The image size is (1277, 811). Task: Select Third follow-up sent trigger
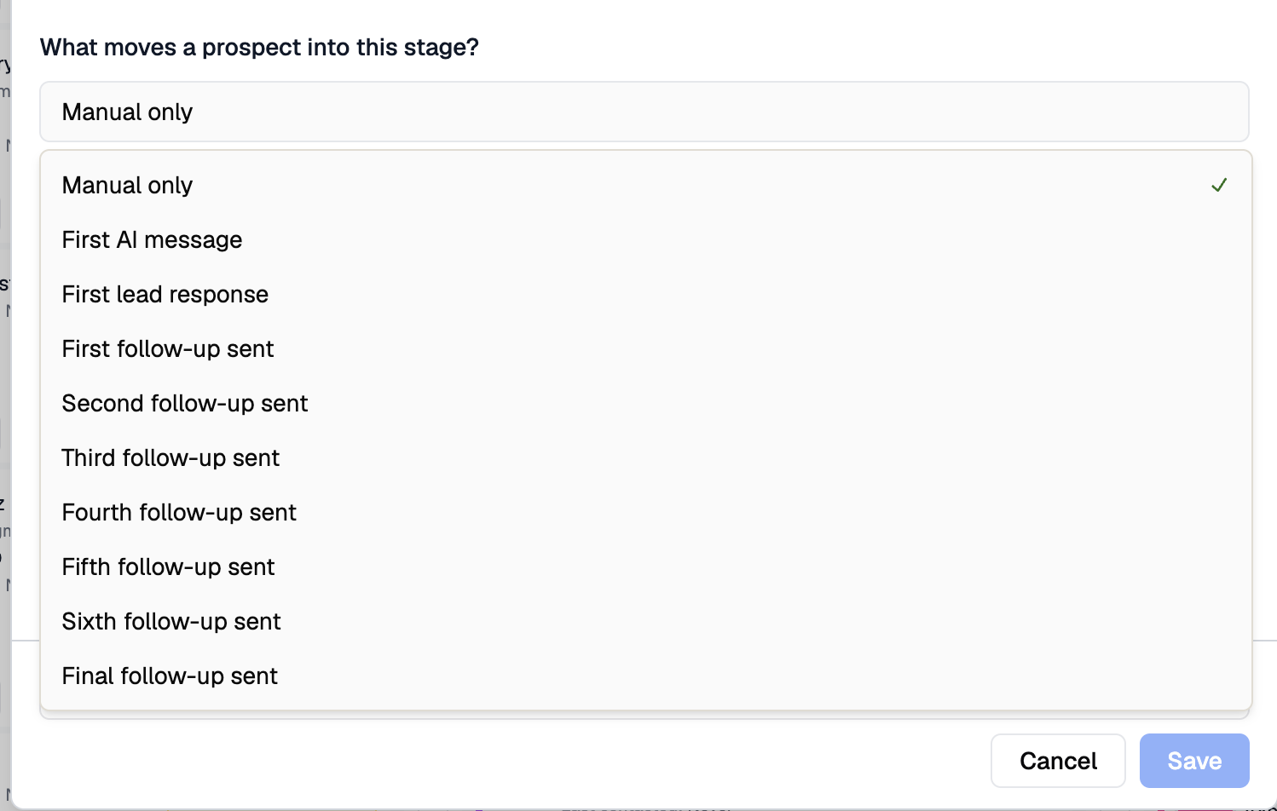(646, 457)
